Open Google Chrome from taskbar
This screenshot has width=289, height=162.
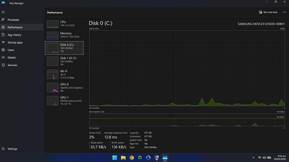tap(132, 158)
